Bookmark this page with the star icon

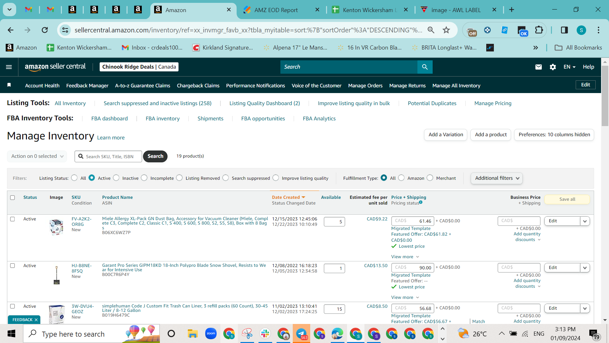(446, 30)
